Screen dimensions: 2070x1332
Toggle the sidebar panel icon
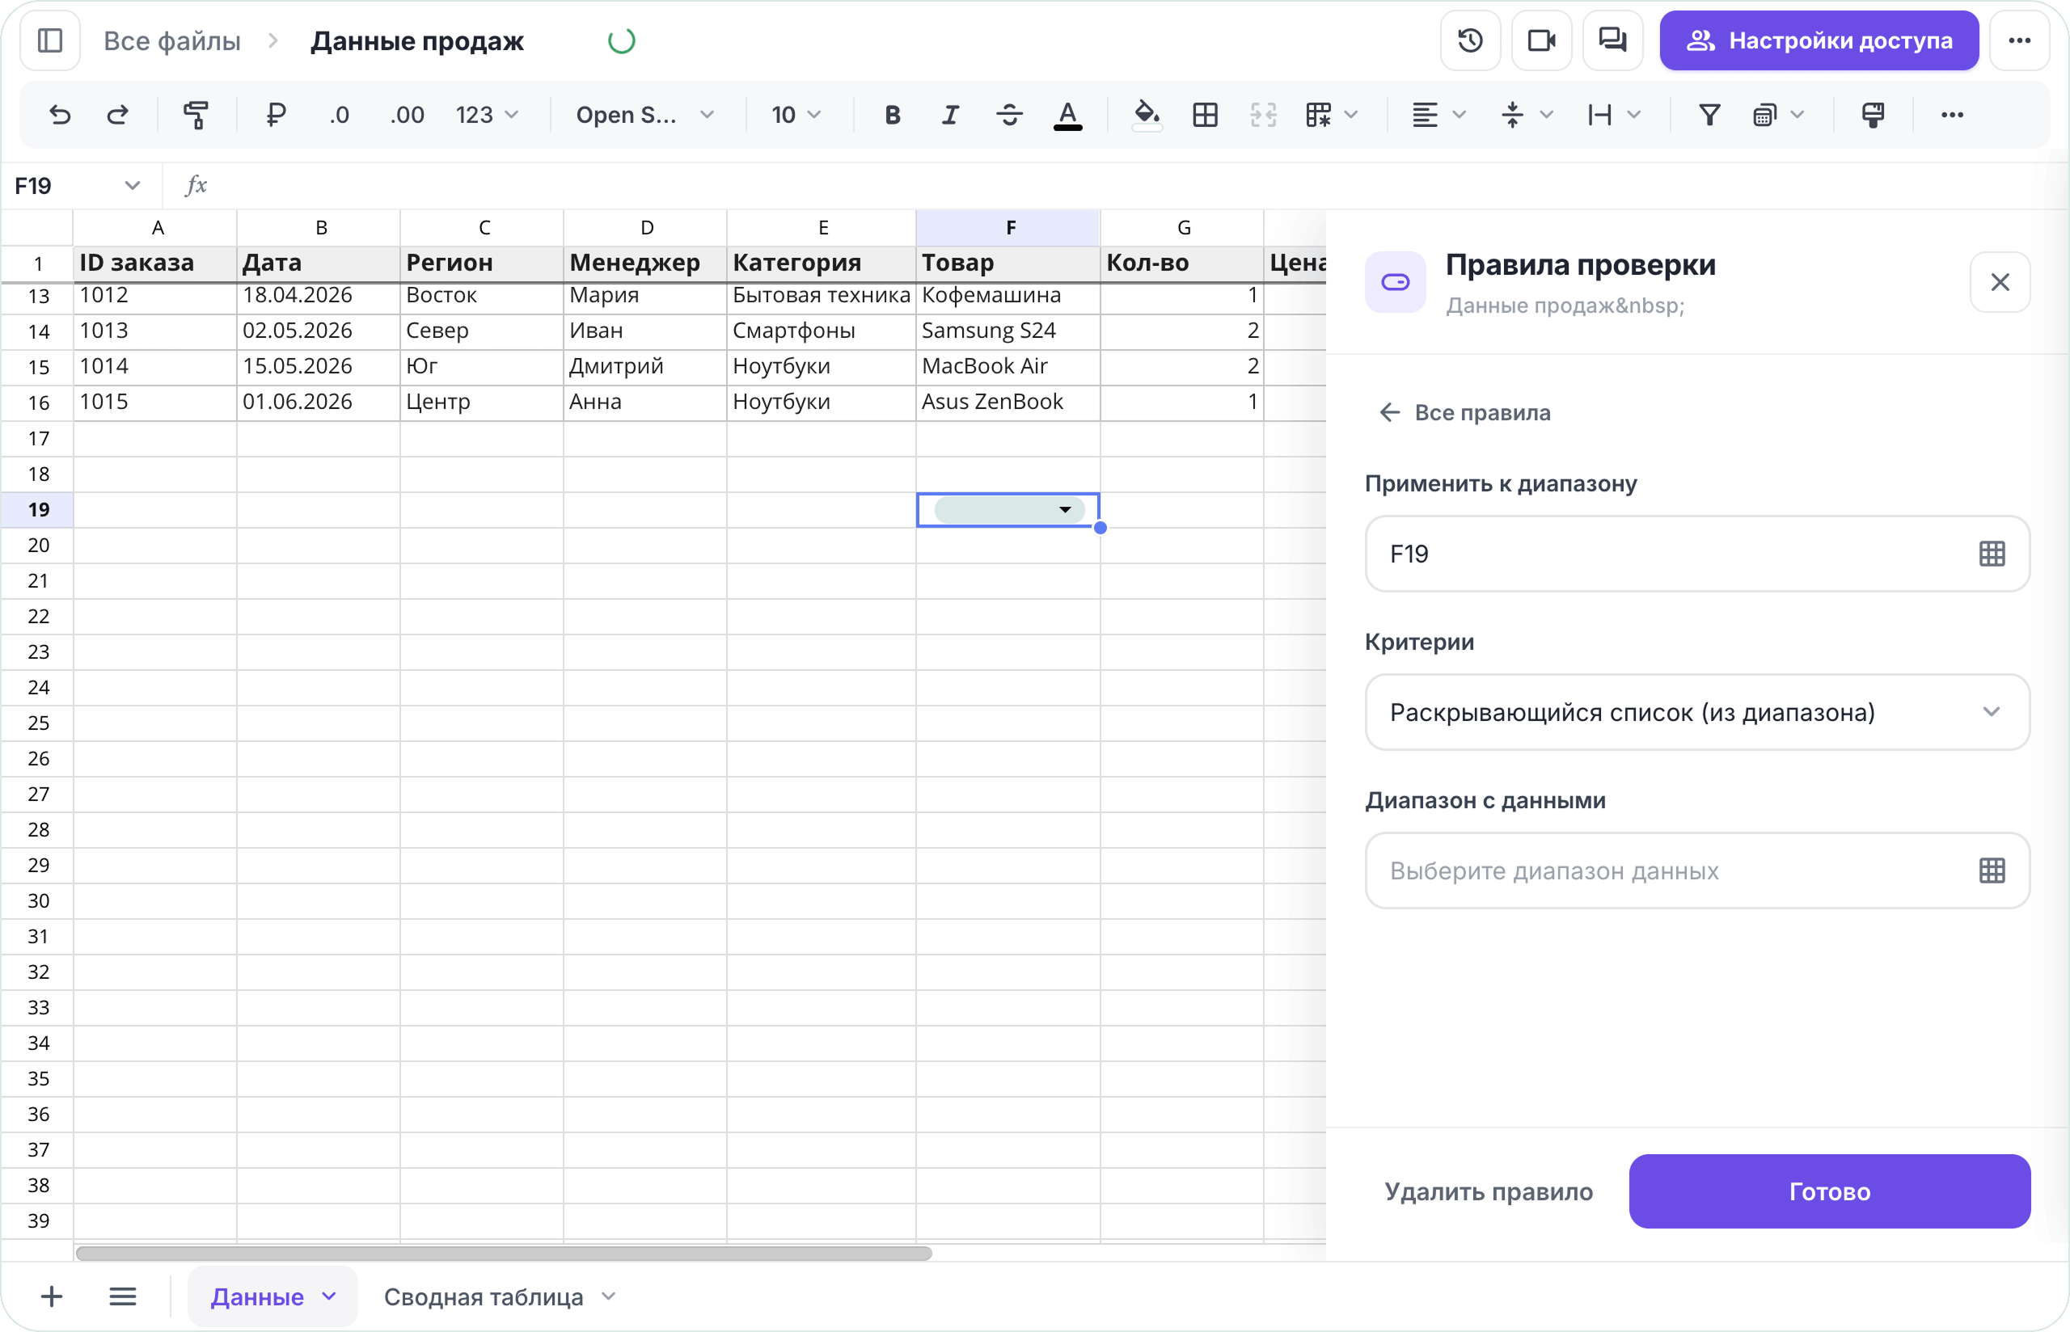coord(50,40)
